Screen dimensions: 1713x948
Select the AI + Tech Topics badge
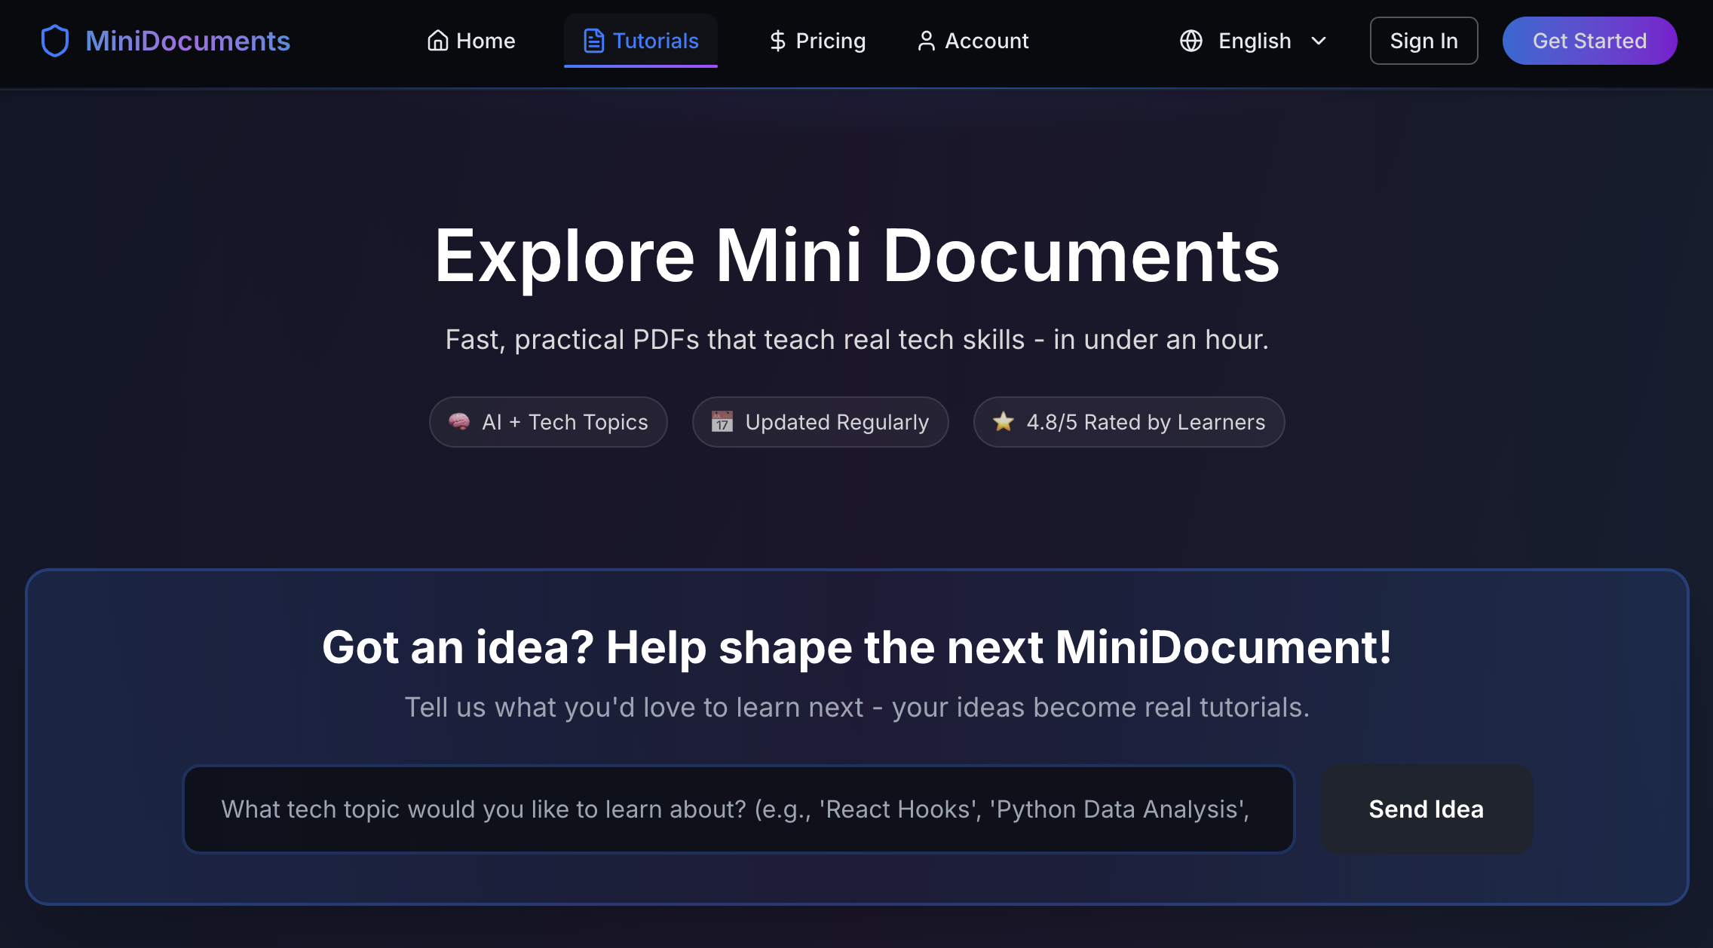(548, 422)
